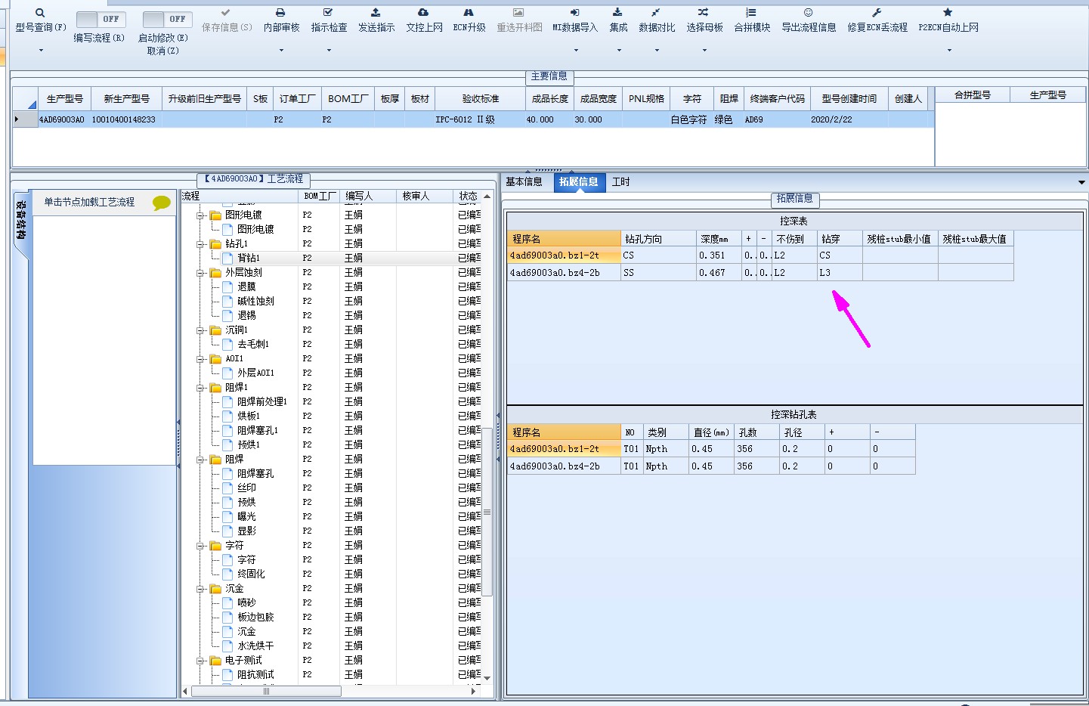
Task: Click 4ad69003a0.bz1-2t in 控深钻孔表
Action: (x=564, y=449)
